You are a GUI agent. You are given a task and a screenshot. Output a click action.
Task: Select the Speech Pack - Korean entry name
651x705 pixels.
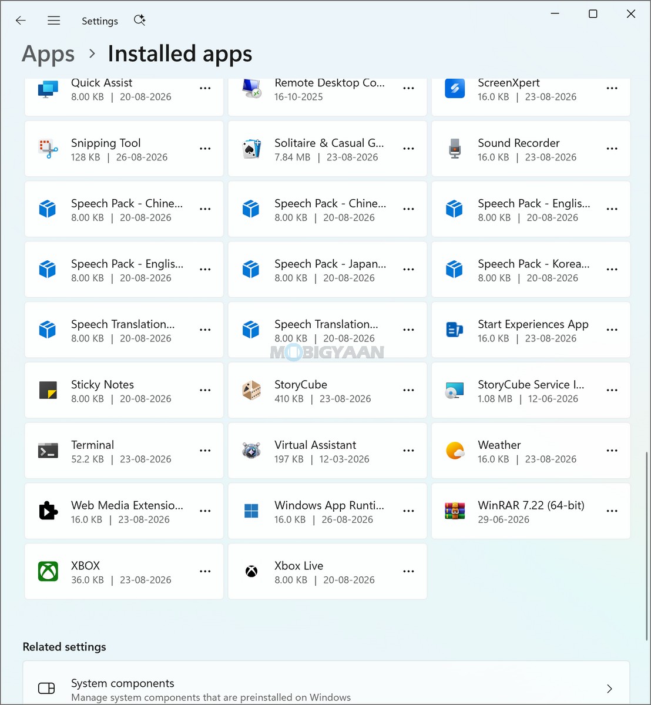[x=533, y=264]
